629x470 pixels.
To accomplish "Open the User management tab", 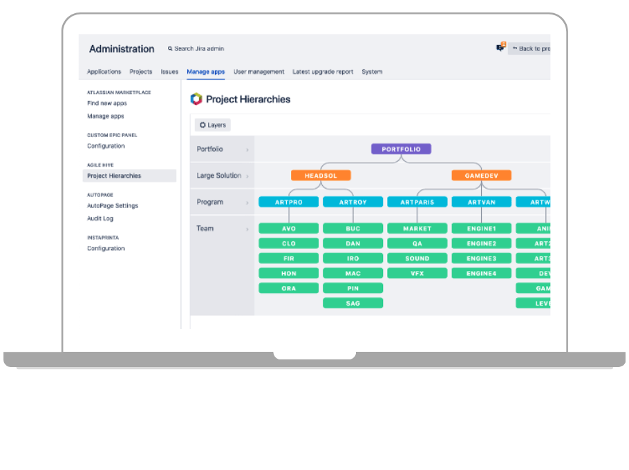I will pyautogui.click(x=259, y=72).
